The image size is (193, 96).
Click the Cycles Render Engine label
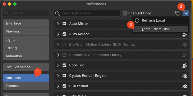point(88,76)
